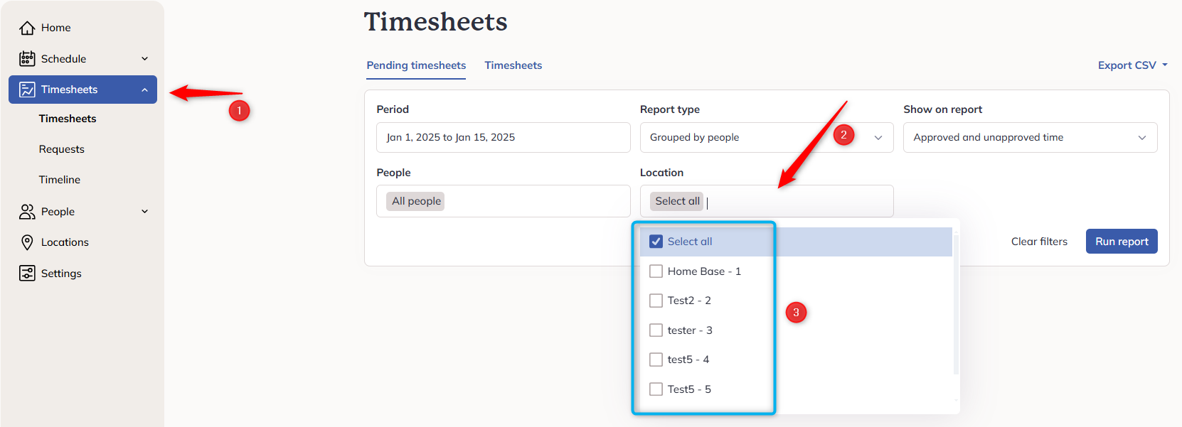This screenshot has height=427, width=1182.
Task: Tick the tester - 3 checkbox
Action: tap(656, 330)
